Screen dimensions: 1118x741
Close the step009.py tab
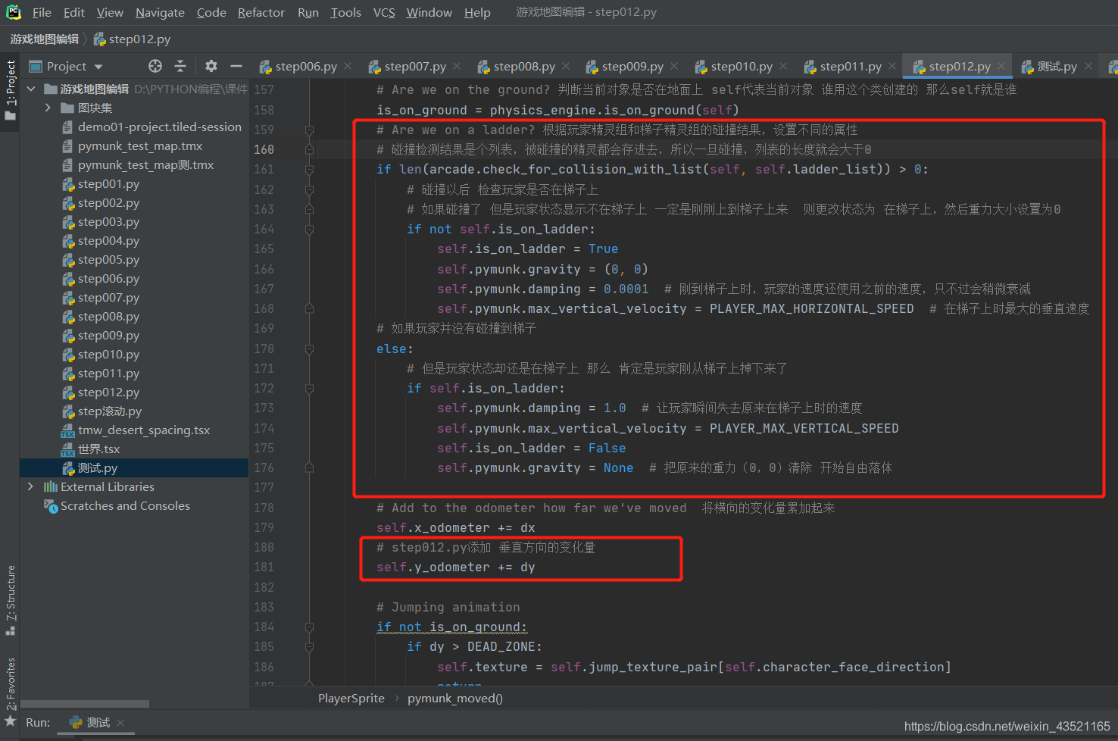674,67
